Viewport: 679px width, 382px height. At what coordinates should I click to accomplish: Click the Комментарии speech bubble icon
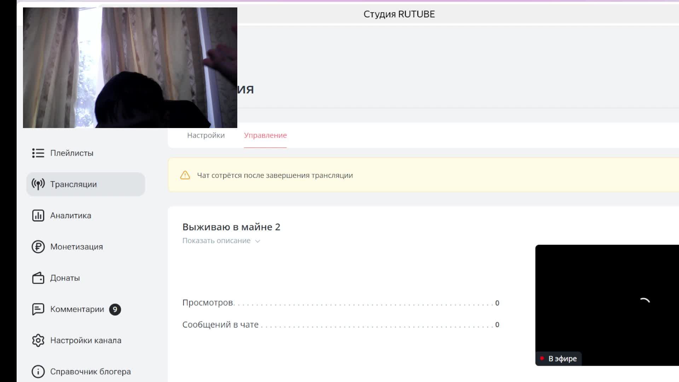pyautogui.click(x=38, y=309)
